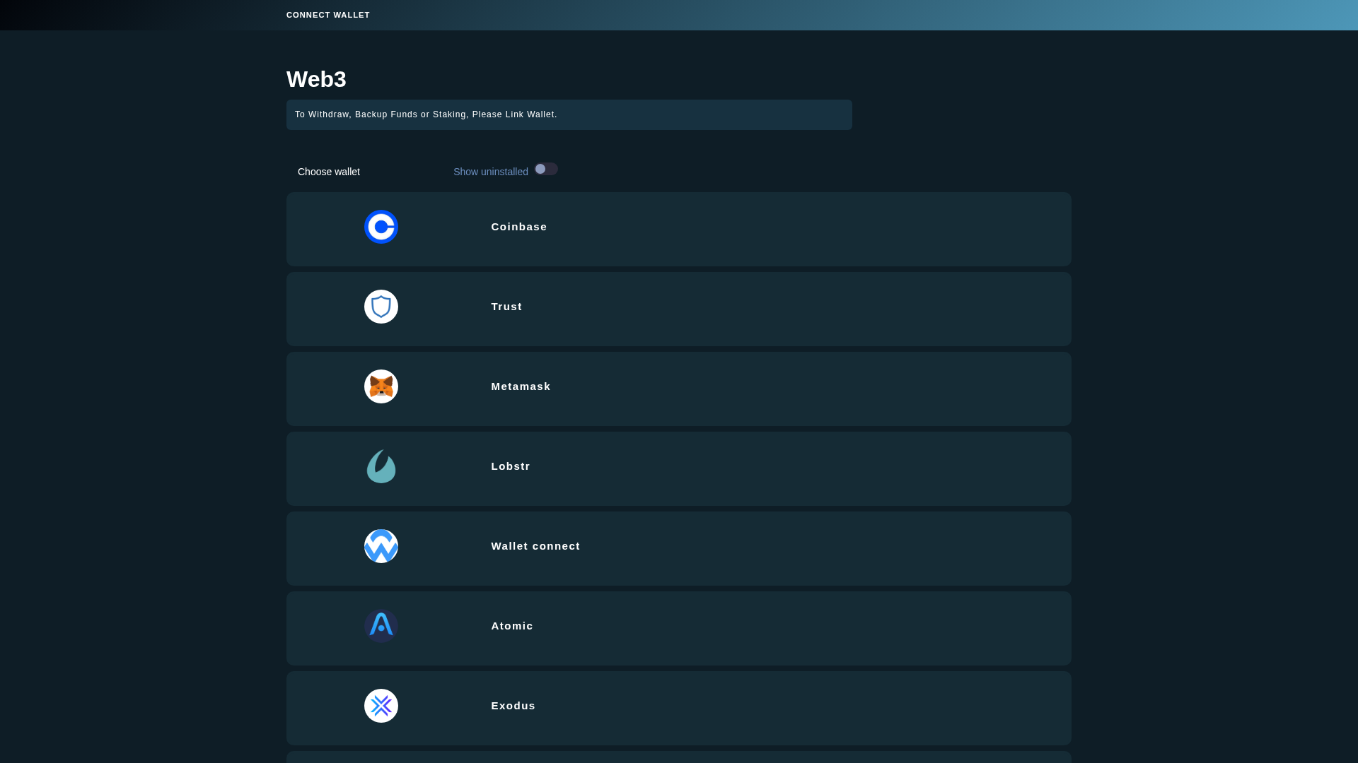Click the Wallet connect logo icon
1358x763 pixels.
tap(381, 546)
